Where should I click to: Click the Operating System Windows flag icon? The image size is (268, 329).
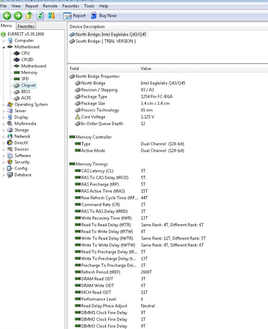click(x=10, y=104)
